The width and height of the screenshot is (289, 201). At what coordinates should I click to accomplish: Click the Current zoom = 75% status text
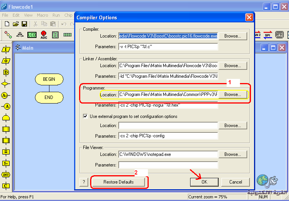coord(208,197)
